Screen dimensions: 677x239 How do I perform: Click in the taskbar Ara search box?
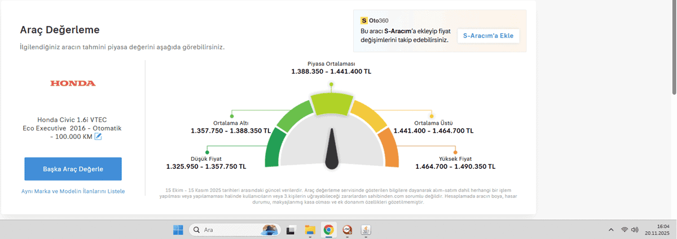[x=235, y=229]
